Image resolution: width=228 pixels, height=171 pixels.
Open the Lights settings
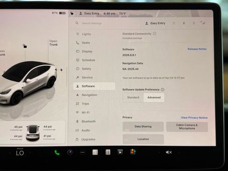[94, 34]
